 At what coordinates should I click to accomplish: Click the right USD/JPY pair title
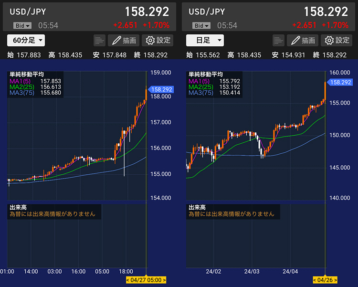(207, 11)
